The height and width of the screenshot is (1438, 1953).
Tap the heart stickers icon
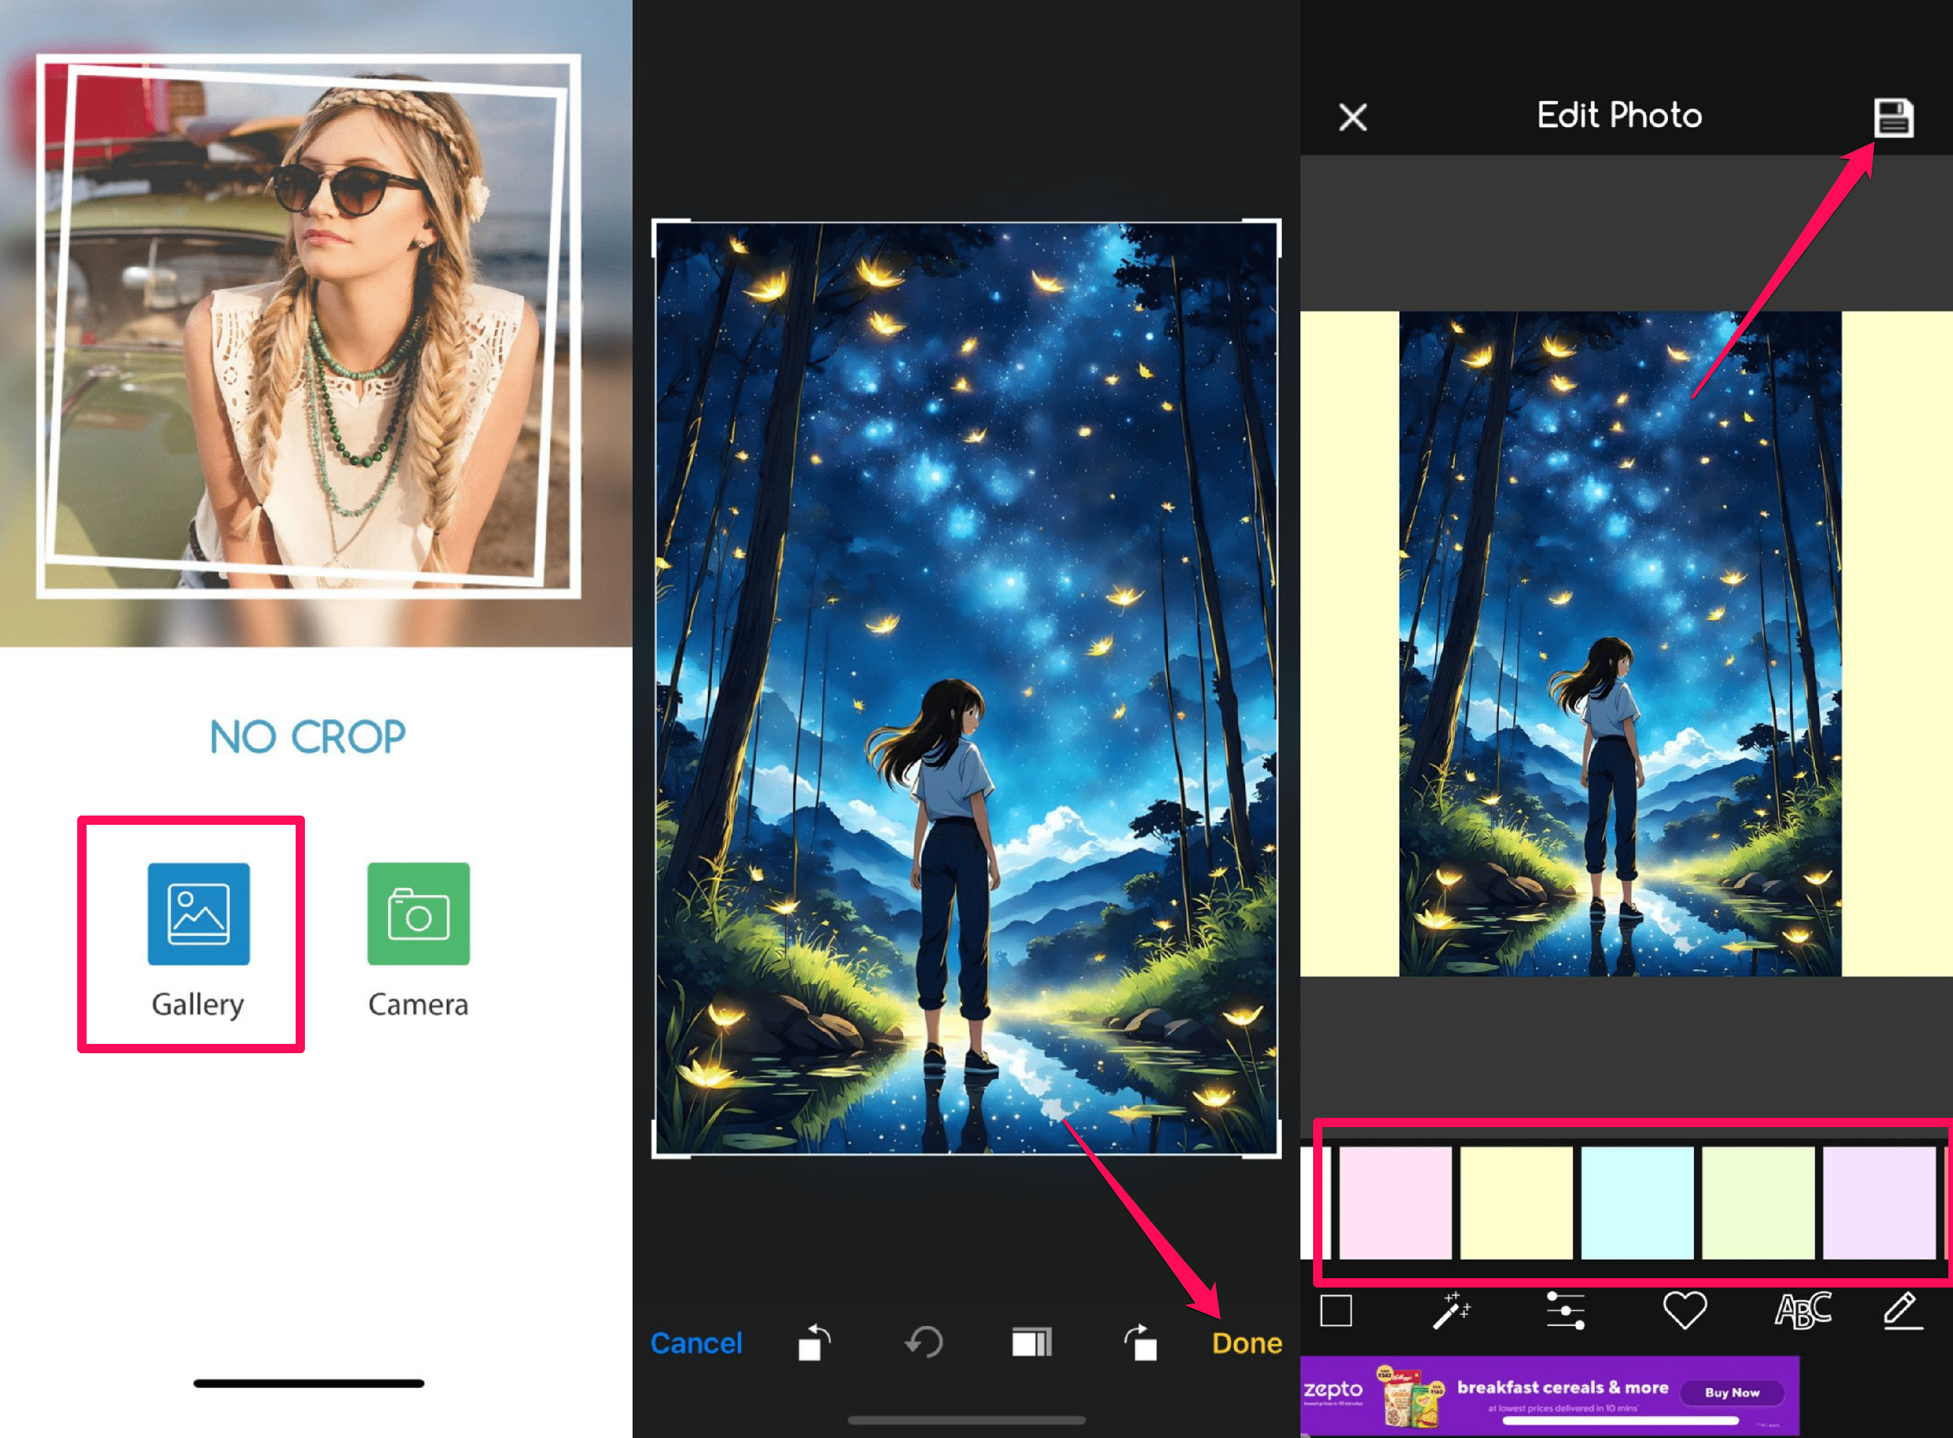click(1684, 1310)
